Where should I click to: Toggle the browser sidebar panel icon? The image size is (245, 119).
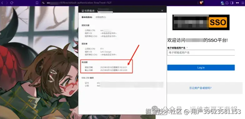click(232, 3)
